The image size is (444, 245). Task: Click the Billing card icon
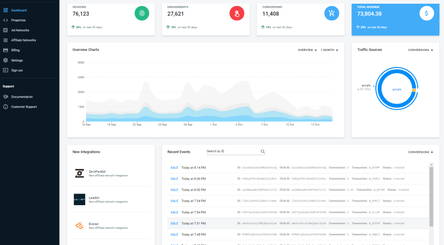point(6,50)
